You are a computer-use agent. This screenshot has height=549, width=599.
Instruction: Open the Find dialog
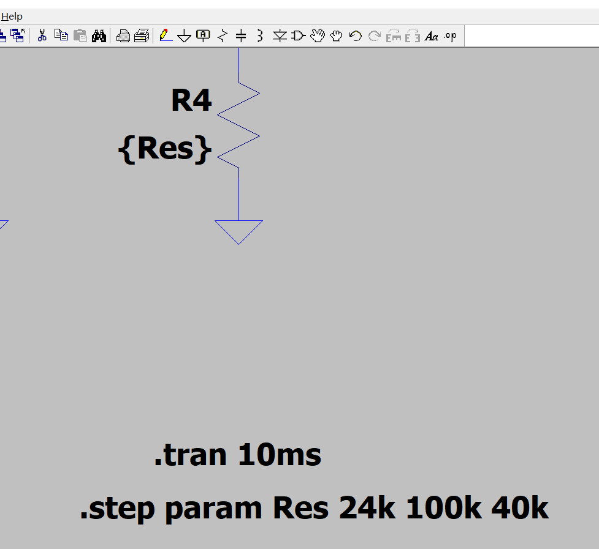[x=99, y=36]
